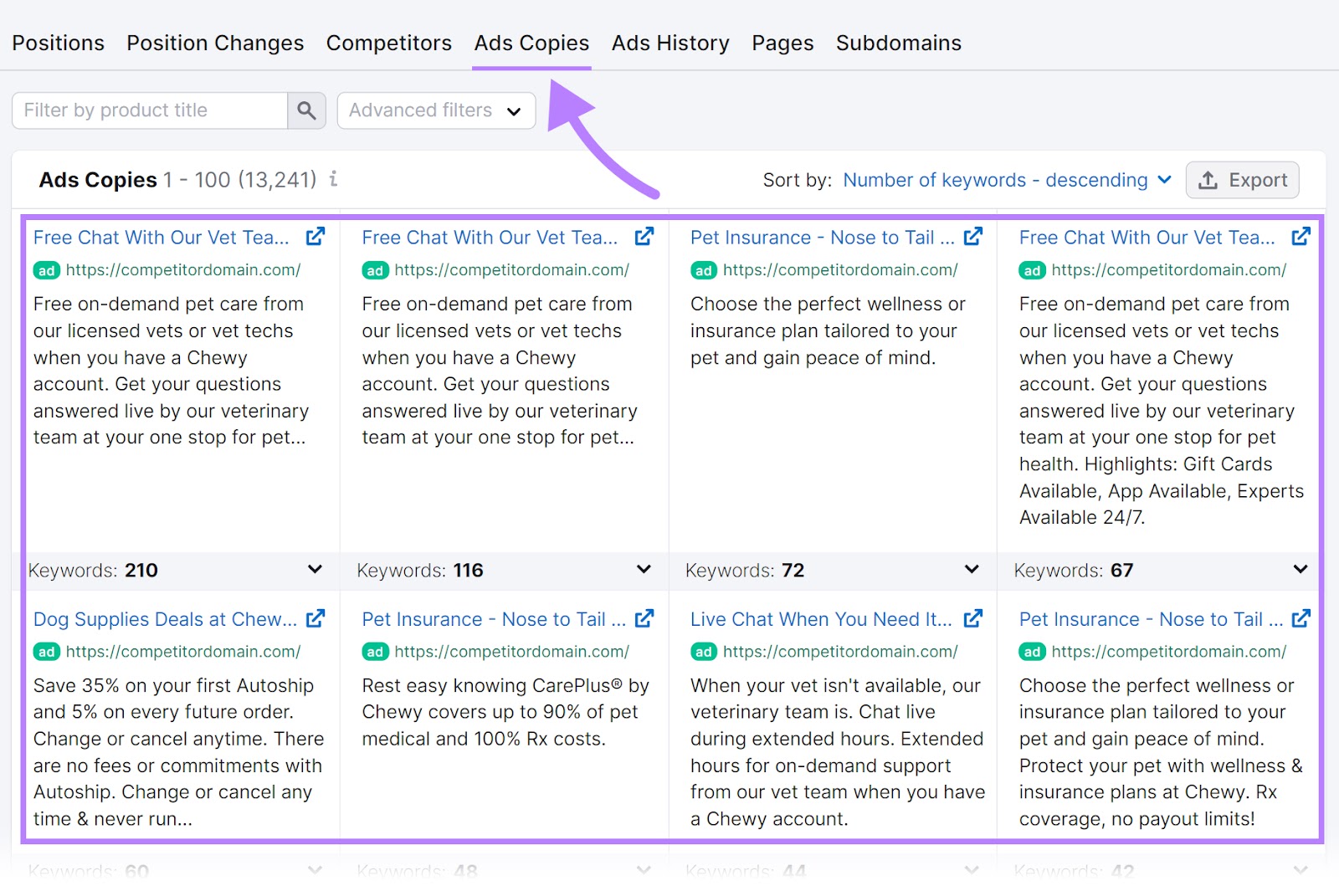Open the Competitors tab

[389, 43]
